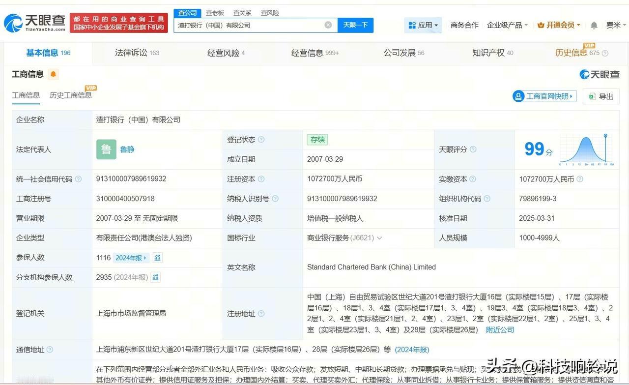Select the 查关系 search tab

pos(242,13)
